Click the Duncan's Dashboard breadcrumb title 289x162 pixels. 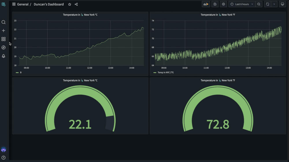click(x=49, y=4)
